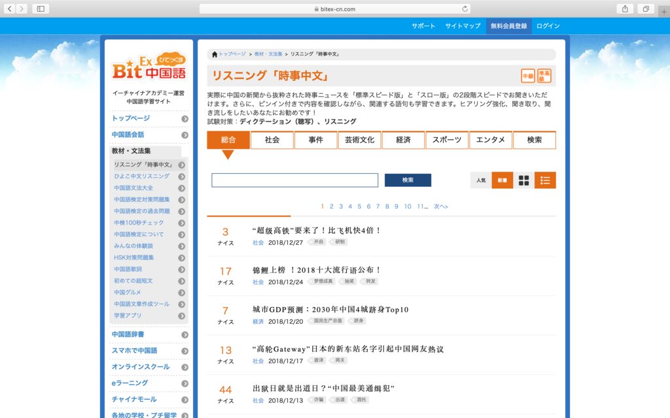Click the arrow icon beside 中国語会話
This screenshot has width=670, height=418.
point(185,135)
